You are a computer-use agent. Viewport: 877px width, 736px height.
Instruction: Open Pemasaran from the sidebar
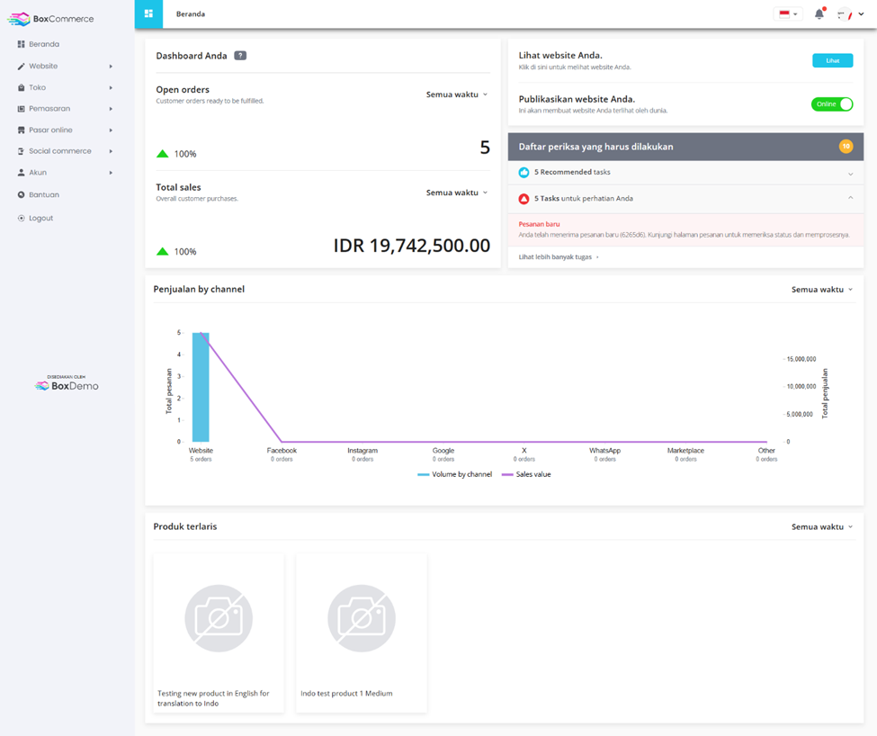coord(20,109)
